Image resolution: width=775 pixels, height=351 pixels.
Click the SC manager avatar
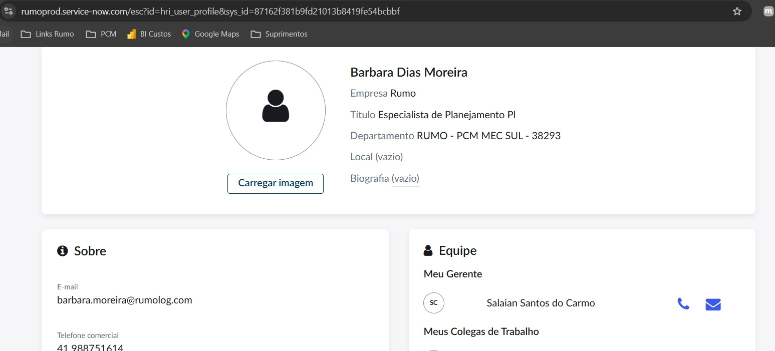point(434,303)
